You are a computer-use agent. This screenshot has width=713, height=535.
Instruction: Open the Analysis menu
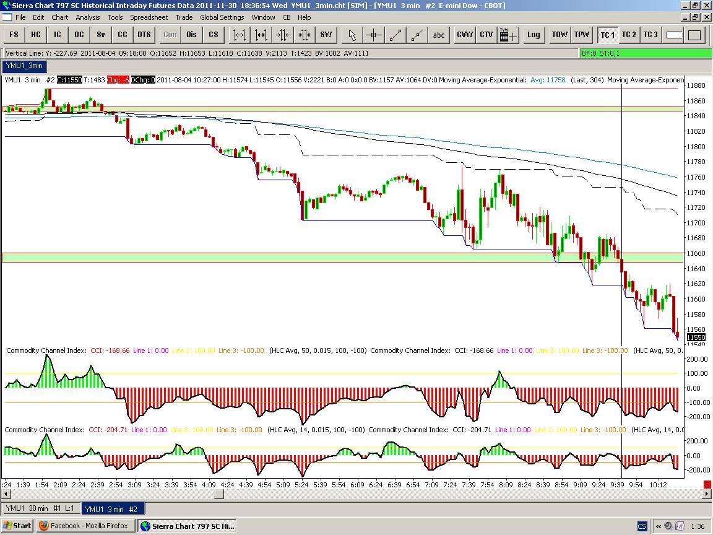88,17
